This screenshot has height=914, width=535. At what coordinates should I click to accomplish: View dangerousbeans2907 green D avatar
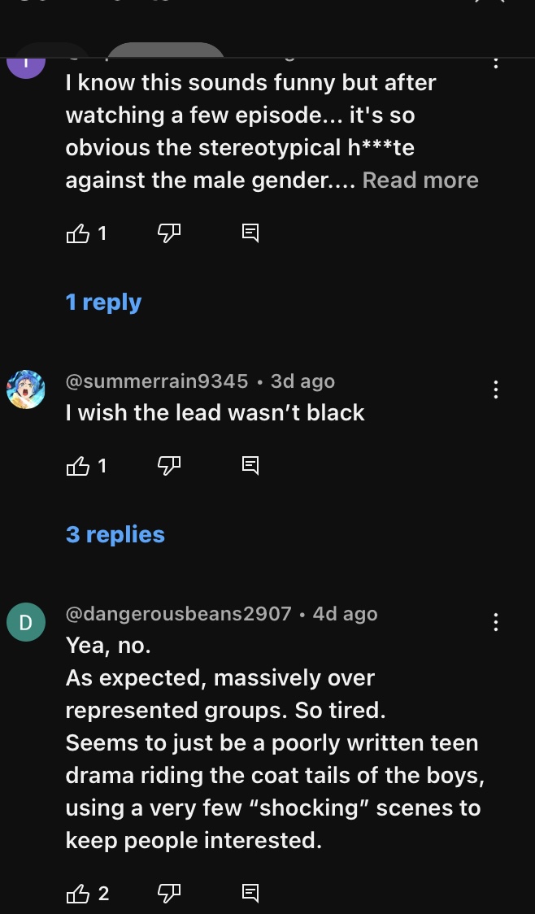point(26,622)
